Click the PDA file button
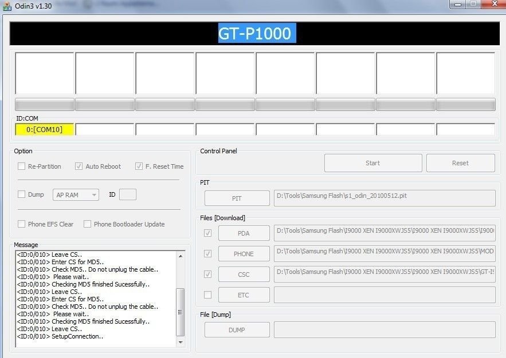The width and height of the screenshot is (506, 358). pyautogui.click(x=244, y=233)
